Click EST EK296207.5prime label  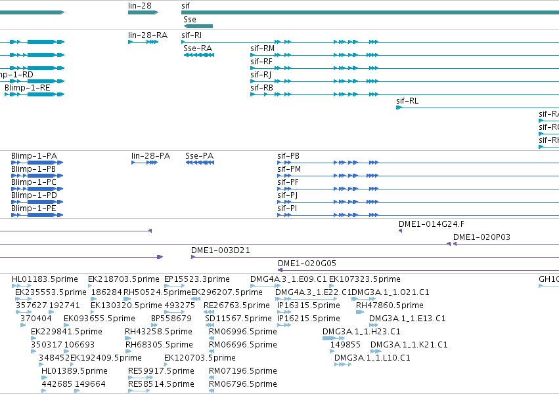[x=227, y=292]
